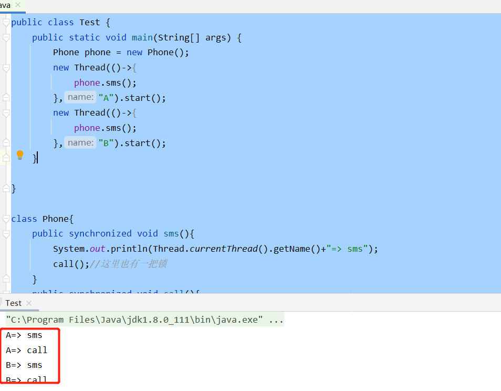Collapse the 'class Phone' fold marker
Viewport: 501px width, 391px height.
pyautogui.click(x=6, y=219)
